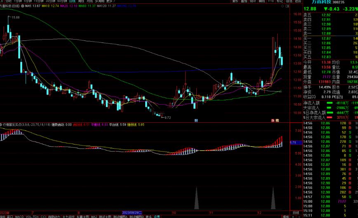Switch to the 1分钟 period tab
358x218 pixels.
(x=18, y=1)
